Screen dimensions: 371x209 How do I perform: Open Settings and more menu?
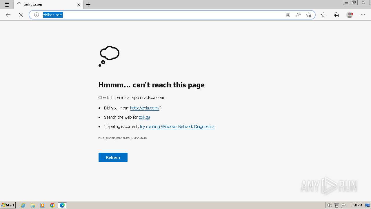363,15
